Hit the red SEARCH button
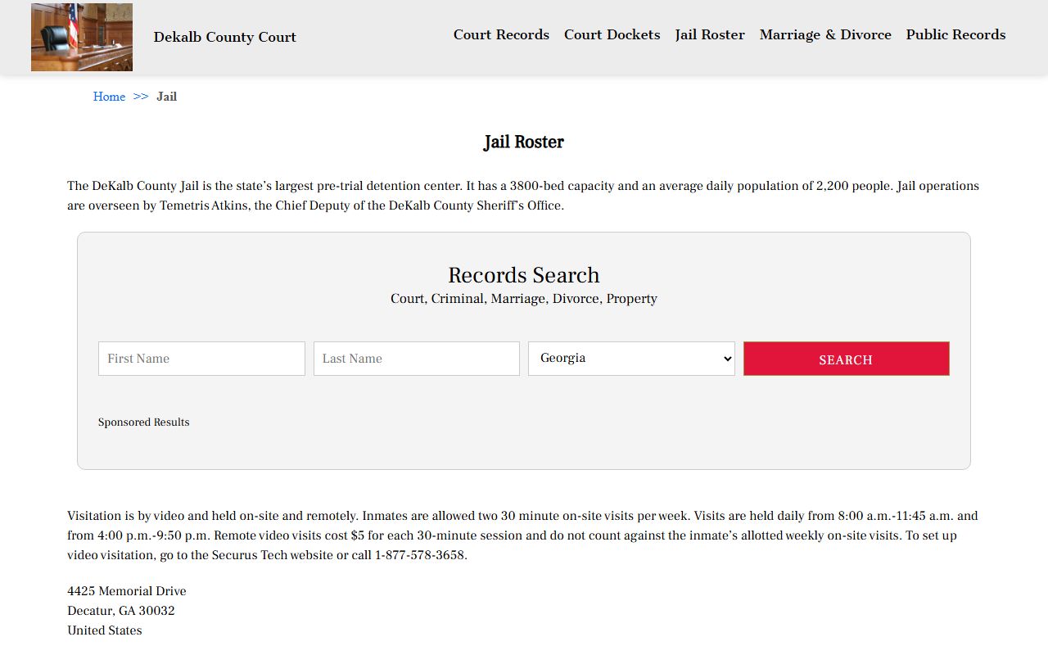Viewport: 1048px width, 655px height. (x=847, y=359)
